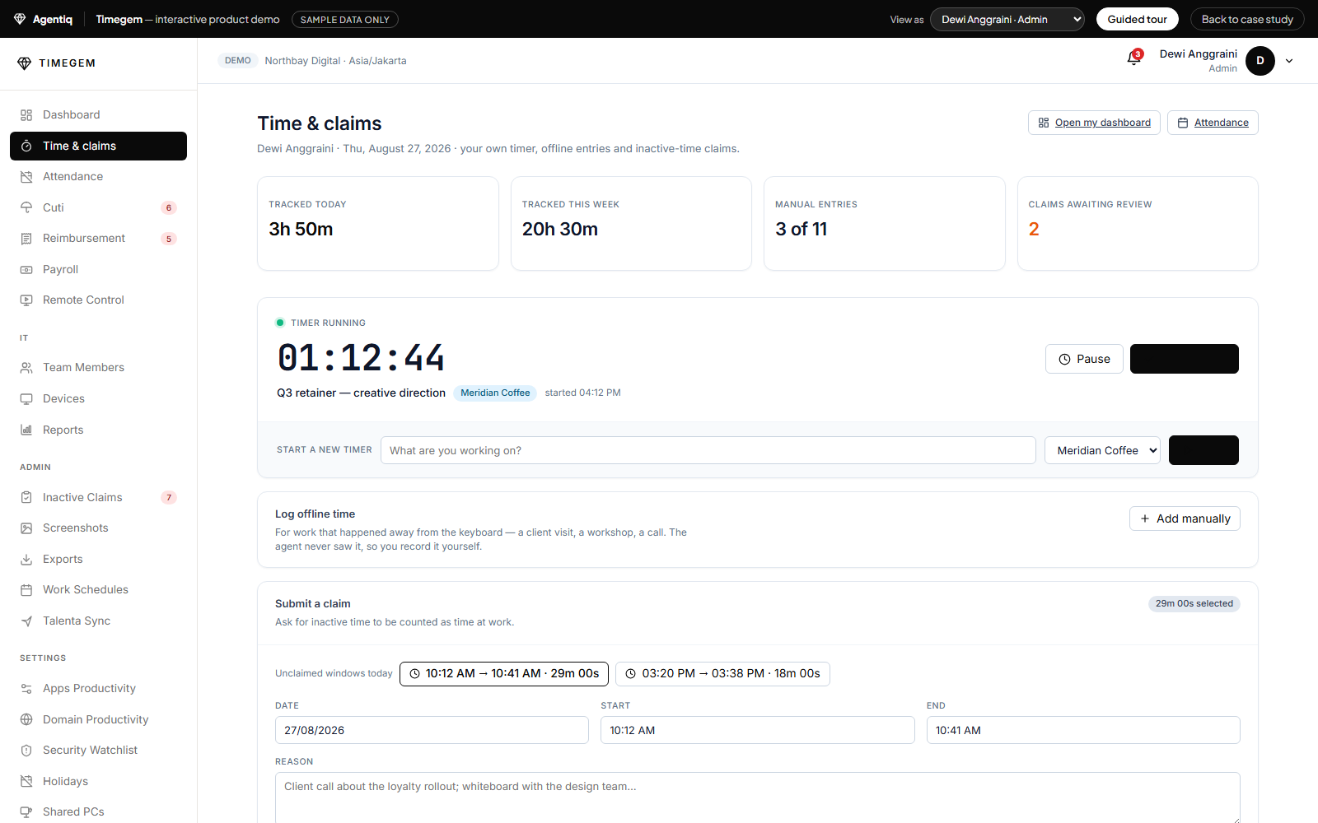Click the Remote Control sidebar icon
Viewport: 1318px width, 823px height.
pyautogui.click(x=26, y=300)
